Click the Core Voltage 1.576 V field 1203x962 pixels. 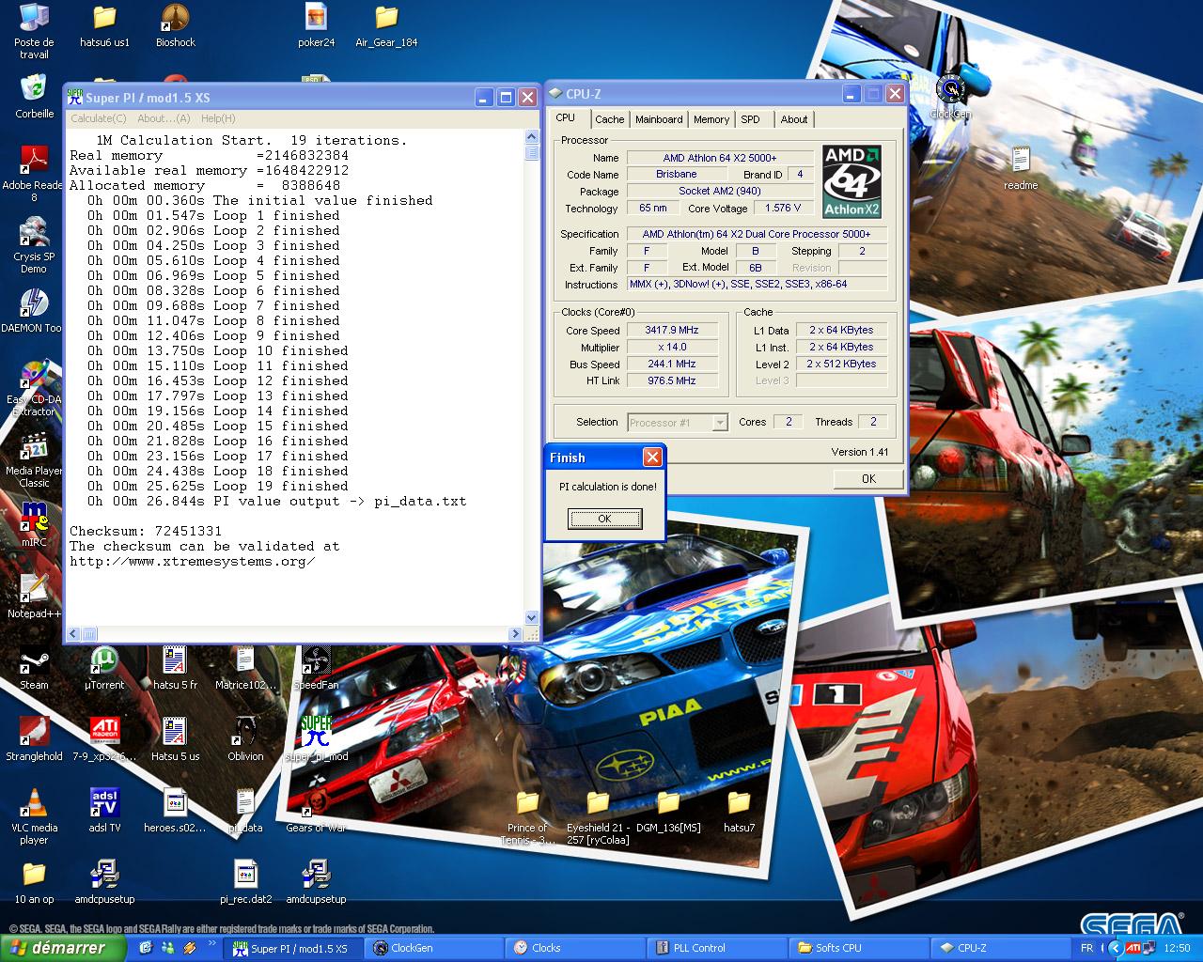point(783,208)
